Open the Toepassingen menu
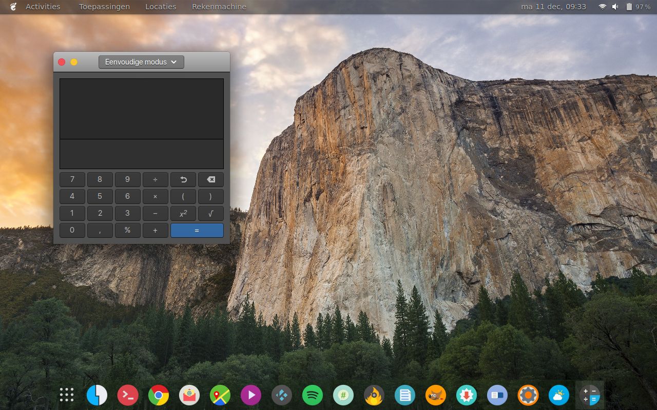The width and height of the screenshot is (657, 410). tap(104, 7)
